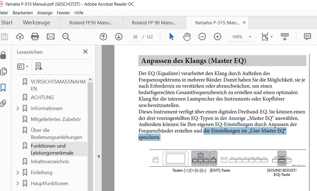Click the zoom percentage field showing 100%
This screenshot has width=317, height=191.
[237, 37]
